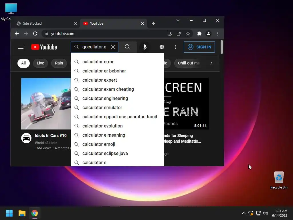Image resolution: width=293 pixels, height=220 pixels.
Task: Choose suggestion 'calculator engineering'
Action: pyautogui.click(x=117, y=99)
